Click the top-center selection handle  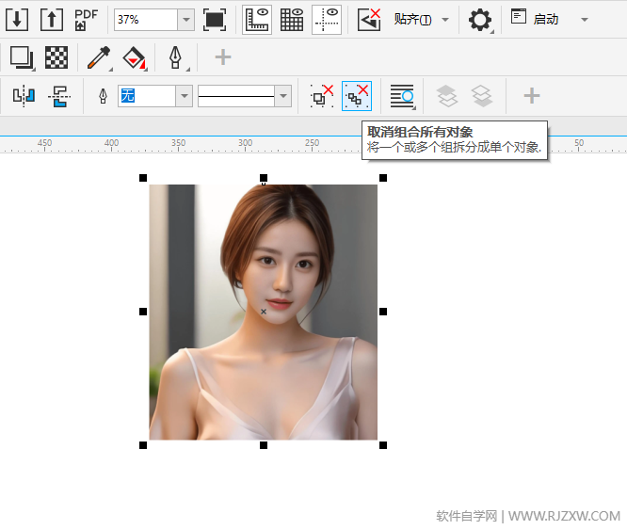tap(264, 178)
